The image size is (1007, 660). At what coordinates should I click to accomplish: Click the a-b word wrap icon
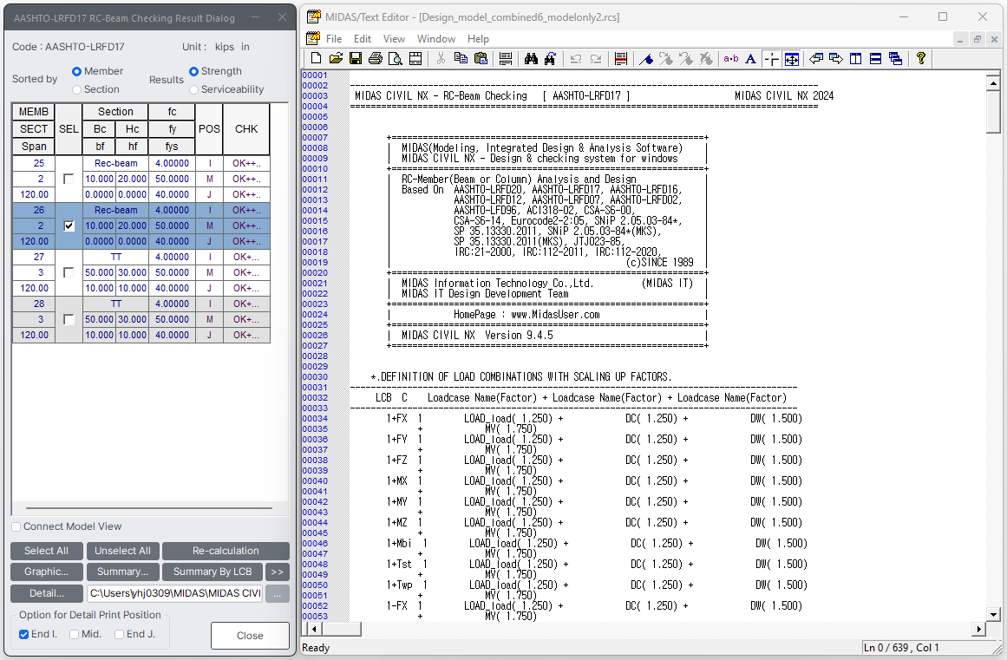tap(731, 58)
